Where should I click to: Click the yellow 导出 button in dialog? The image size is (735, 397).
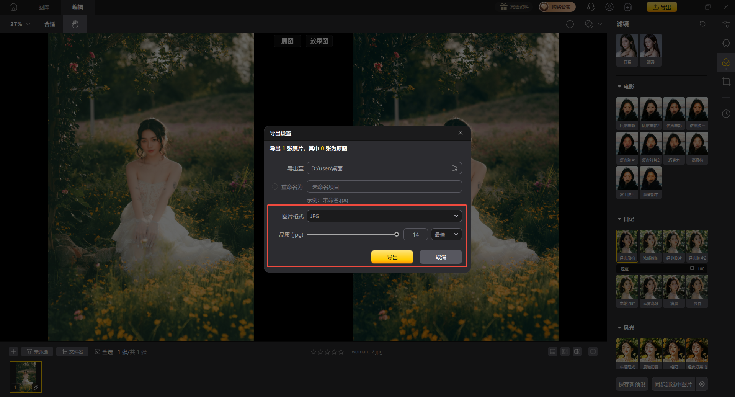pos(392,257)
